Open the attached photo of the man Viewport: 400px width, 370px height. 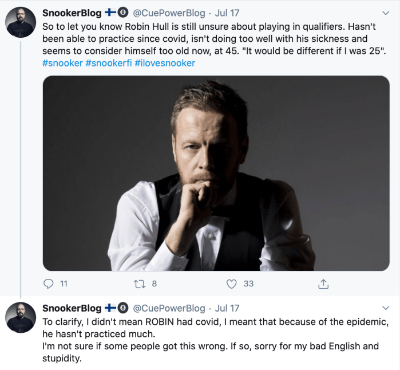point(216,173)
